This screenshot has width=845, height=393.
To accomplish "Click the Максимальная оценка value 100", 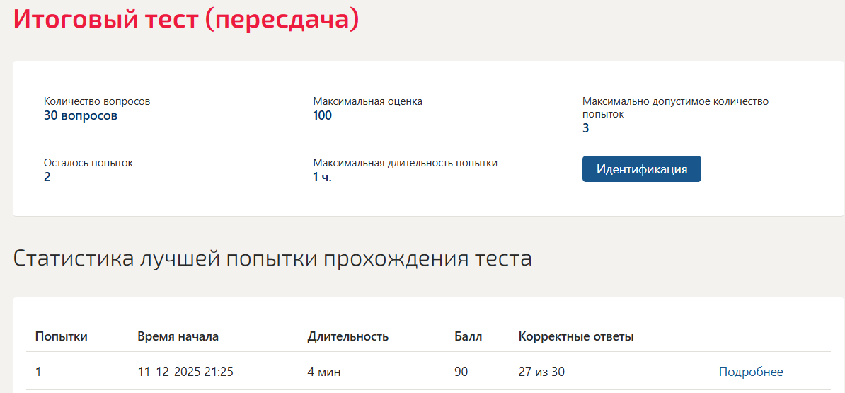I will coord(322,115).
